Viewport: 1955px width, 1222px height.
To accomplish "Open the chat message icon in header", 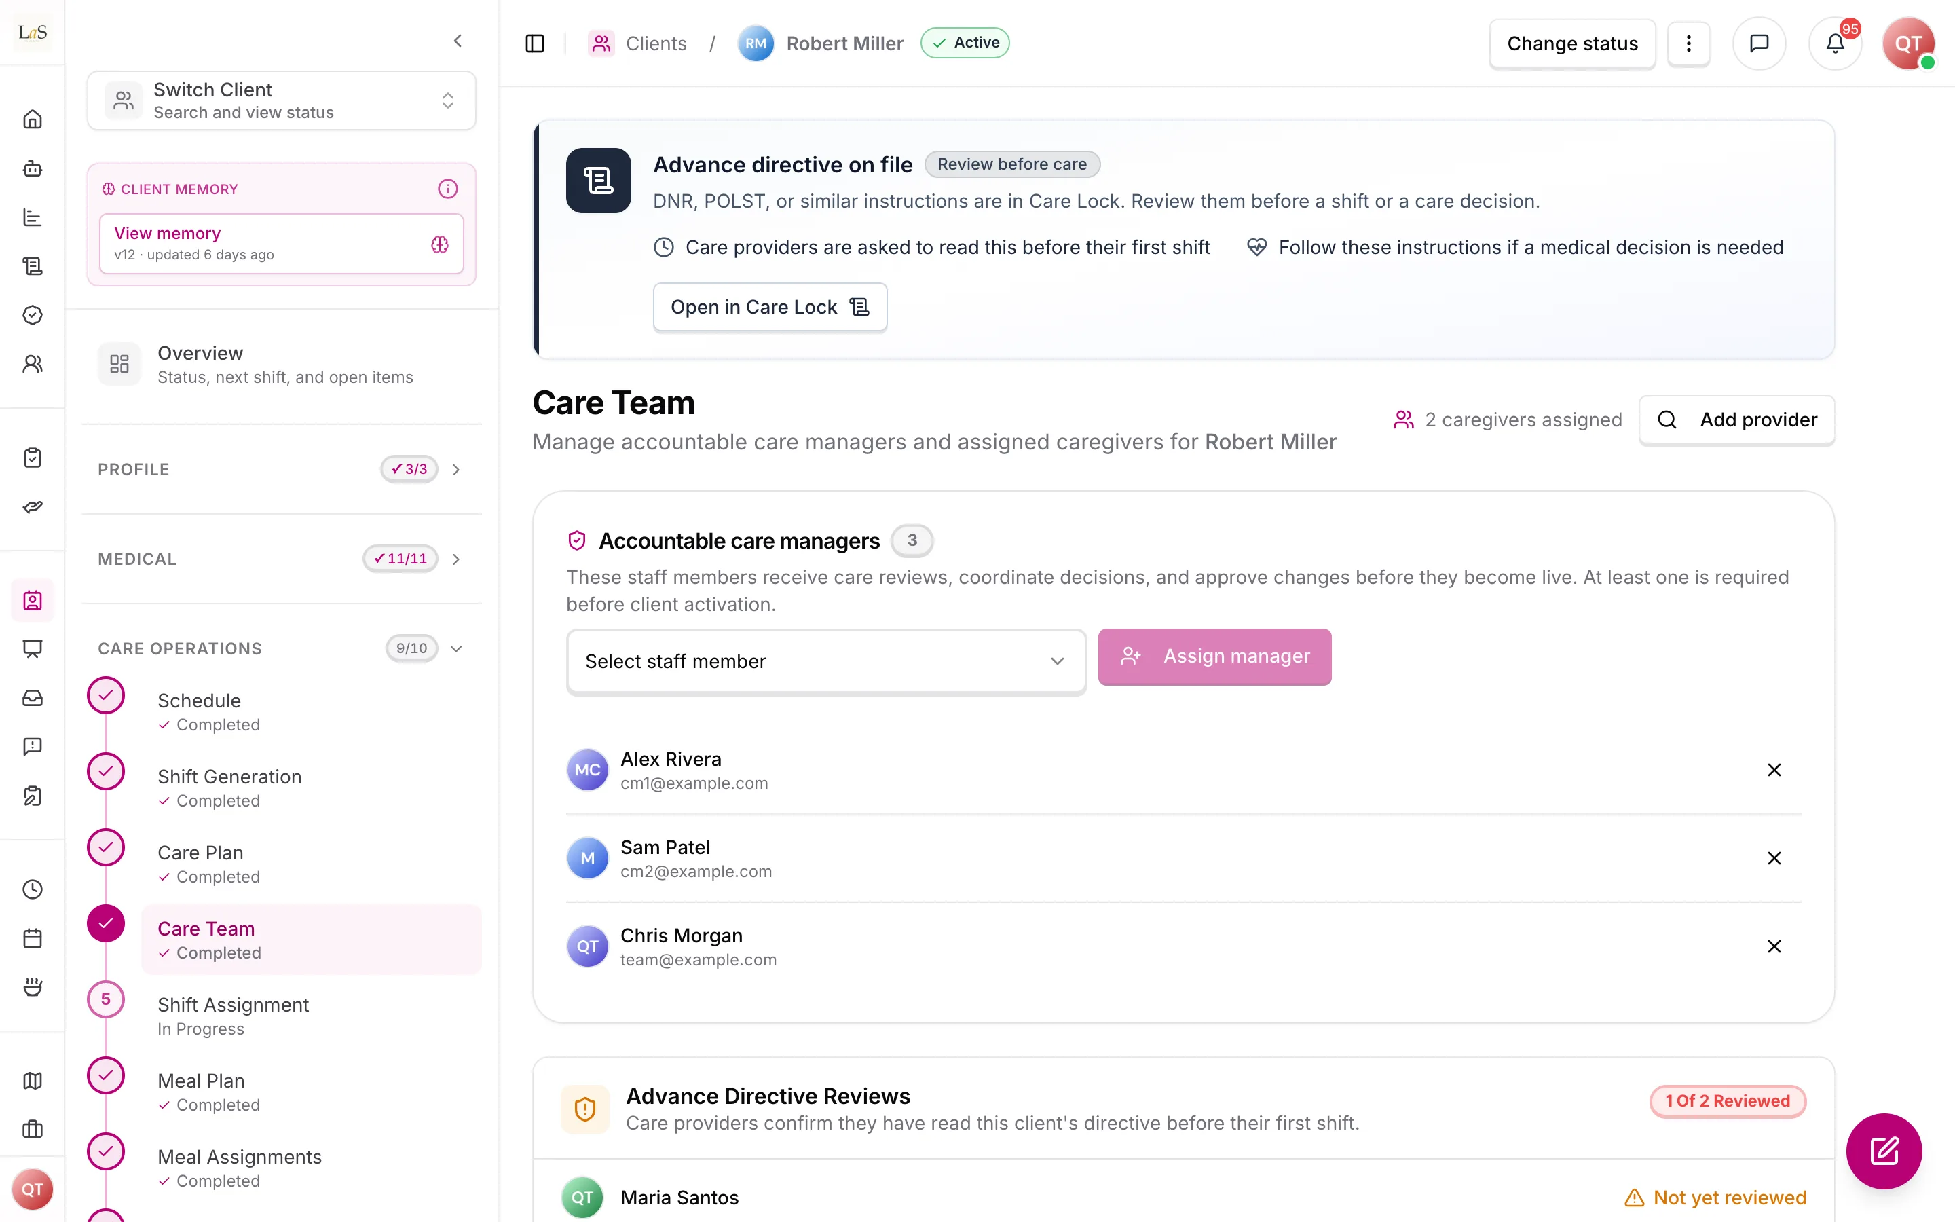I will (x=1759, y=43).
